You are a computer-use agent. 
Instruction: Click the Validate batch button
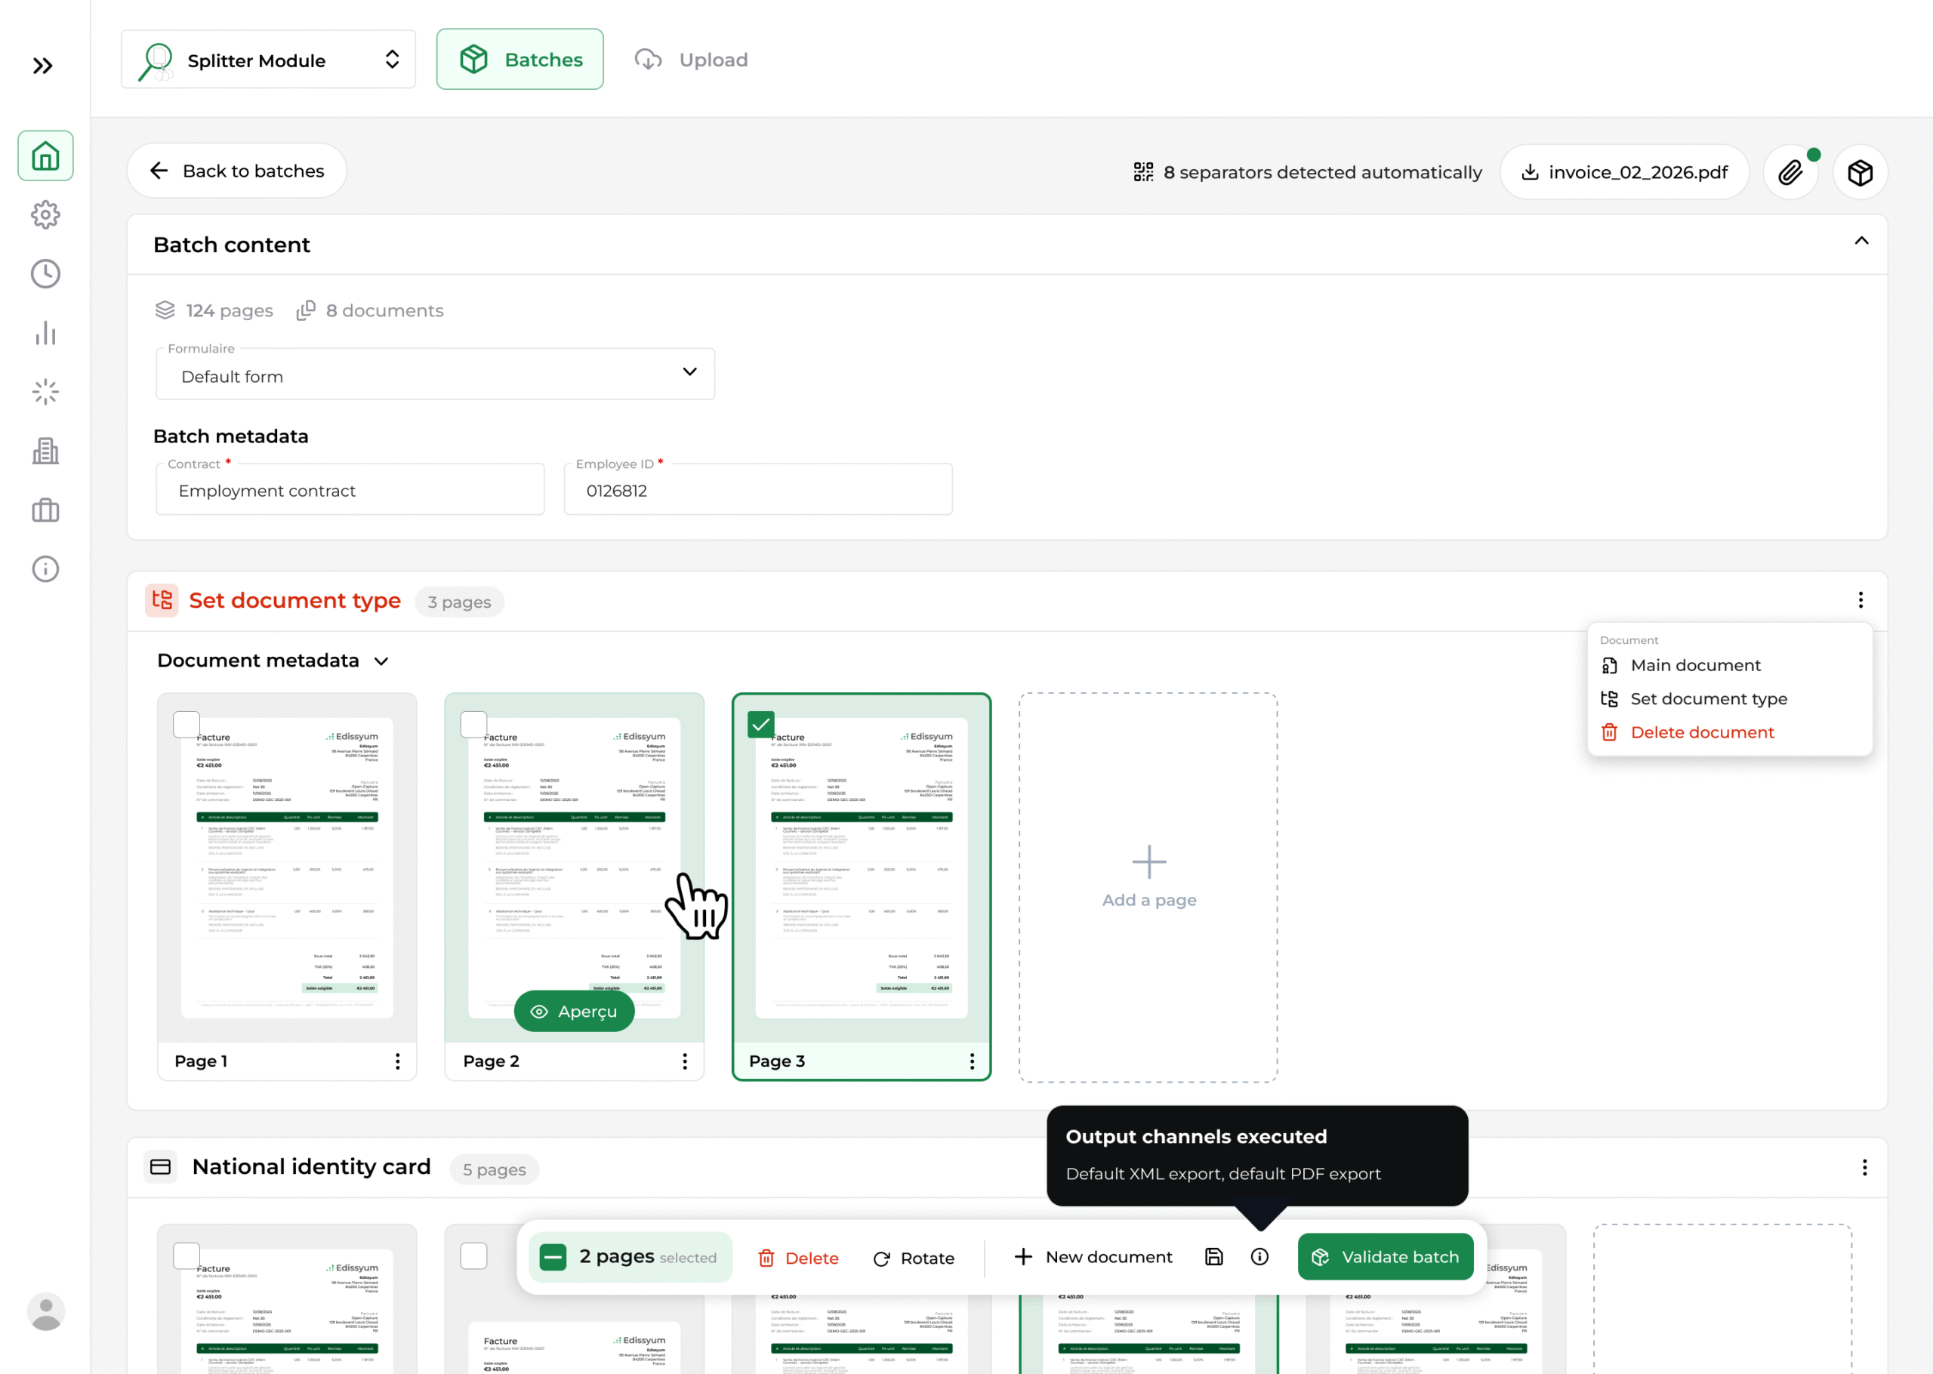1385,1257
